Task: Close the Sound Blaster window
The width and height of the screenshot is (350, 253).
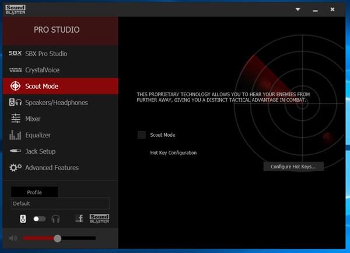Action: [x=332, y=9]
